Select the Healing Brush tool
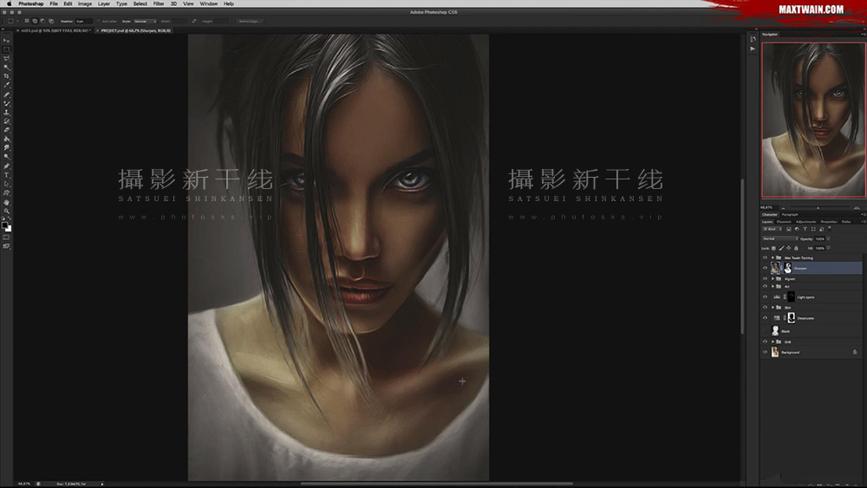Screen dimensions: 867x488 click(x=7, y=94)
